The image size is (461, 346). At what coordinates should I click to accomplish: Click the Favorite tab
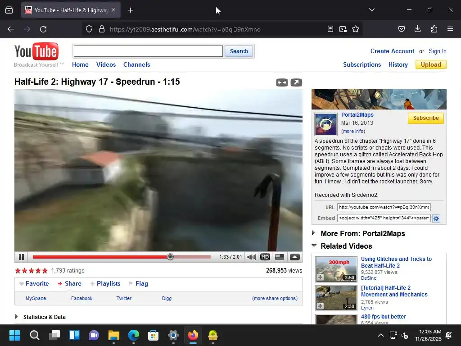click(34, 284)
